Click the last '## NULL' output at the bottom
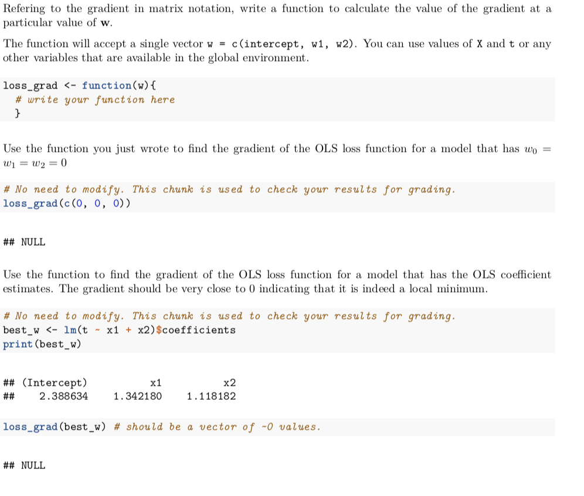The height and width of the screenshot is (496, 584). point(24,466)
